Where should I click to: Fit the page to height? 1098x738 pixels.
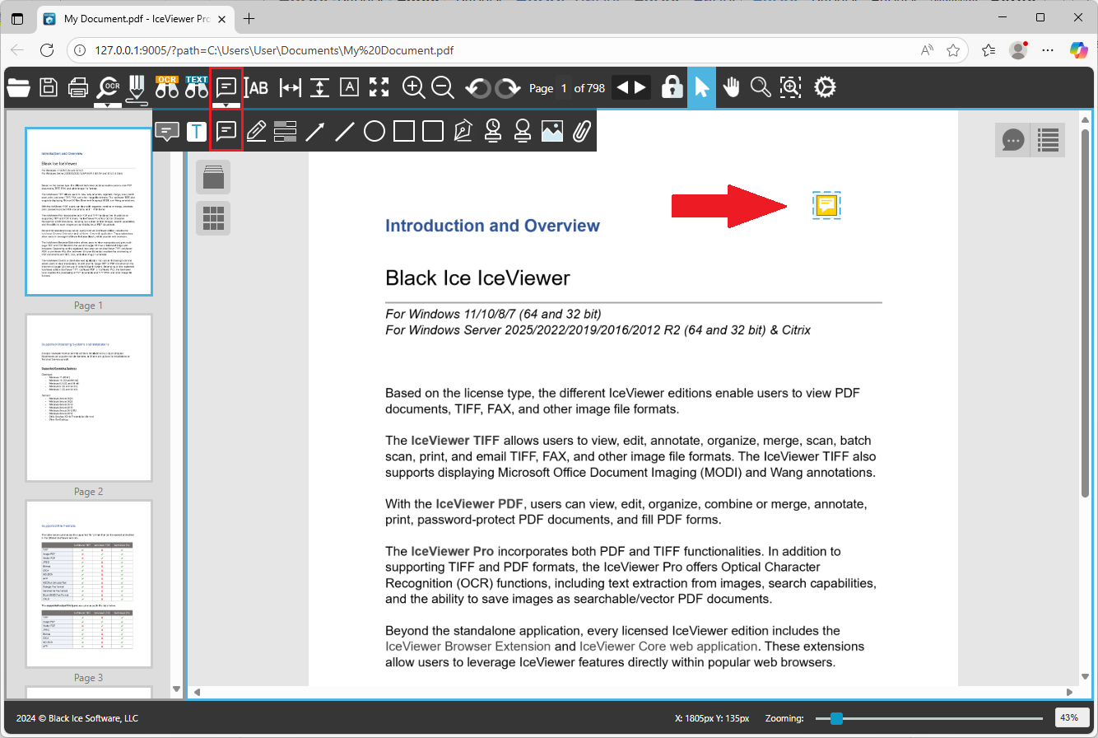319,87
